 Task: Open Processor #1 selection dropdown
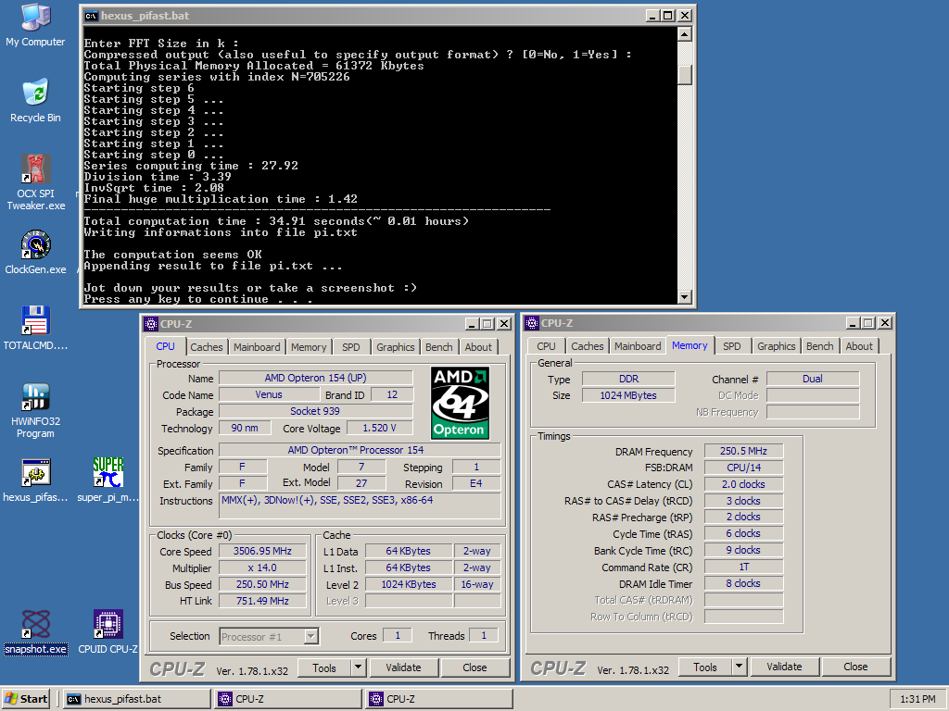(311, 636)
